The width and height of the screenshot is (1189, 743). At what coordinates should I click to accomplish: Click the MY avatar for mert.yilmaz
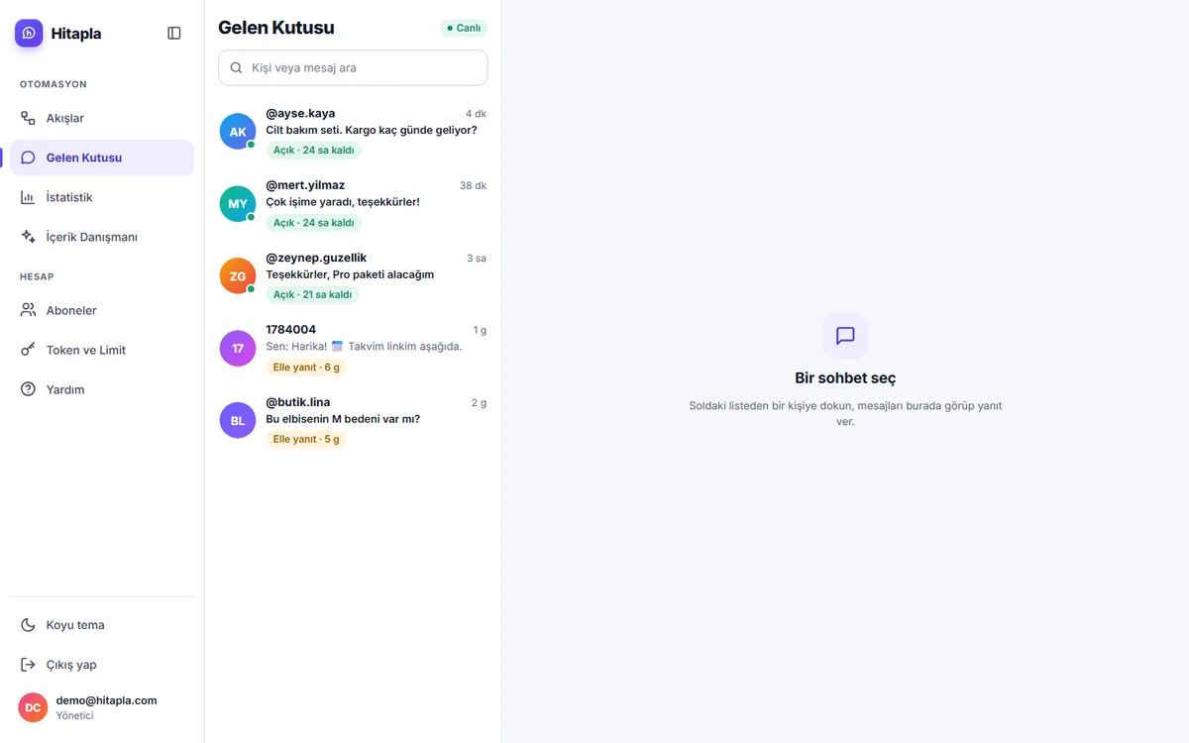pos(238,204)
